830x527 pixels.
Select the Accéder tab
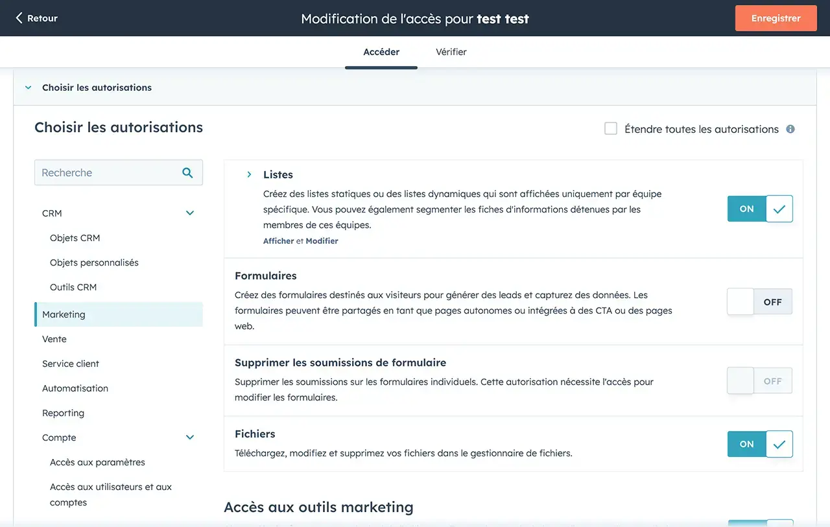coord(381,52)
